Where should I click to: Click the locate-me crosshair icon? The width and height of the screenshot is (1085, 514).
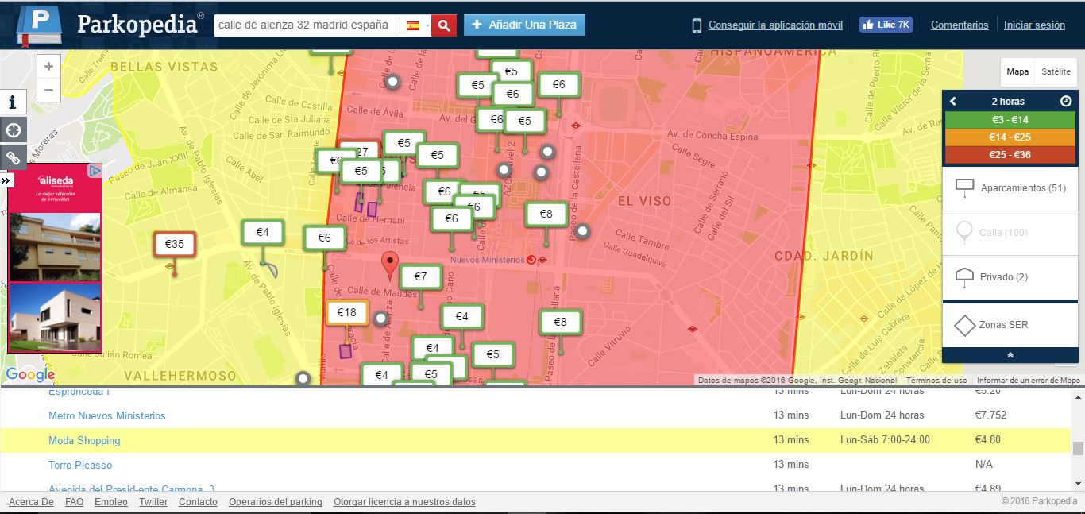point(13,129)
